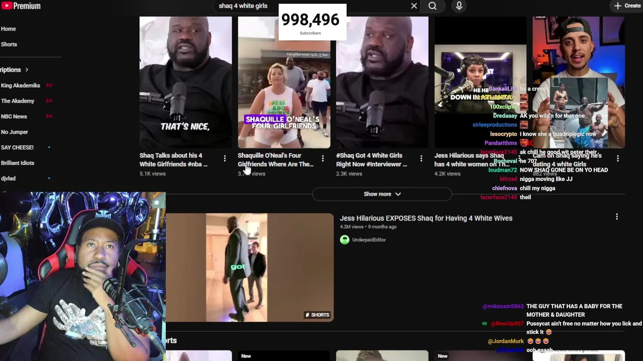643x361 pixels.
Task: Open the Create menu
Action: [x=627, y=6]
